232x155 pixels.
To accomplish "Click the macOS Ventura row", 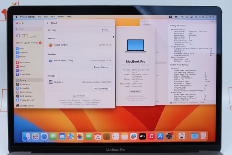I will click(79, 45).
